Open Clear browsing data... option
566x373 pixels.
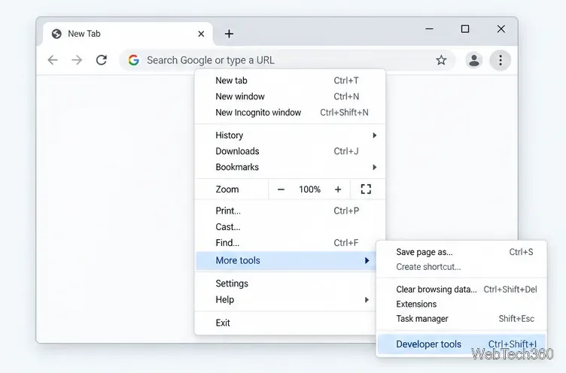click(x=461, y=290)
